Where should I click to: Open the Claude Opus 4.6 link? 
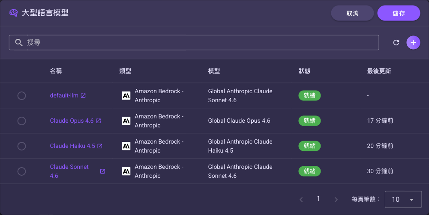coord(72,121)
